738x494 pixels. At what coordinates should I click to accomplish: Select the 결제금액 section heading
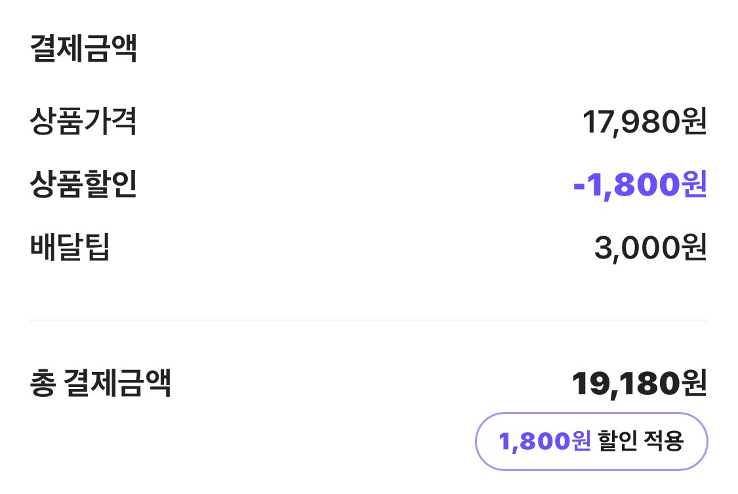(83, 50)
